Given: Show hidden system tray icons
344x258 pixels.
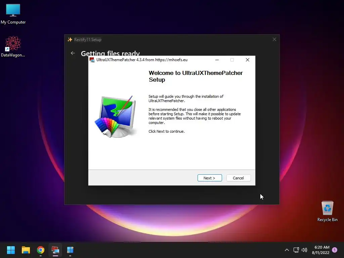Looking at the screenshot, I should click(x=287, y=250).
